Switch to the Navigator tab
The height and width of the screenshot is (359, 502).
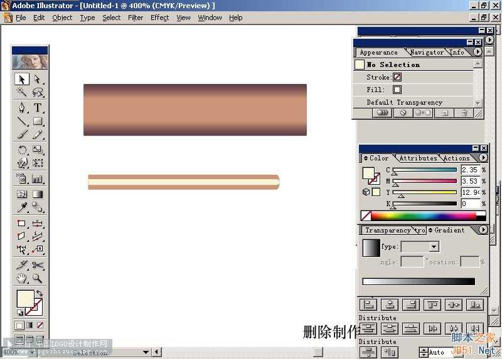coord(427,52)
